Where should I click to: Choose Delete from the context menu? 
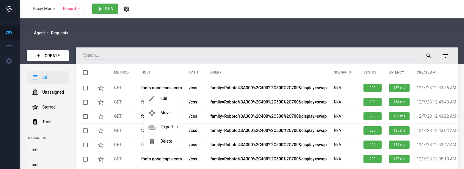point(166,141)
